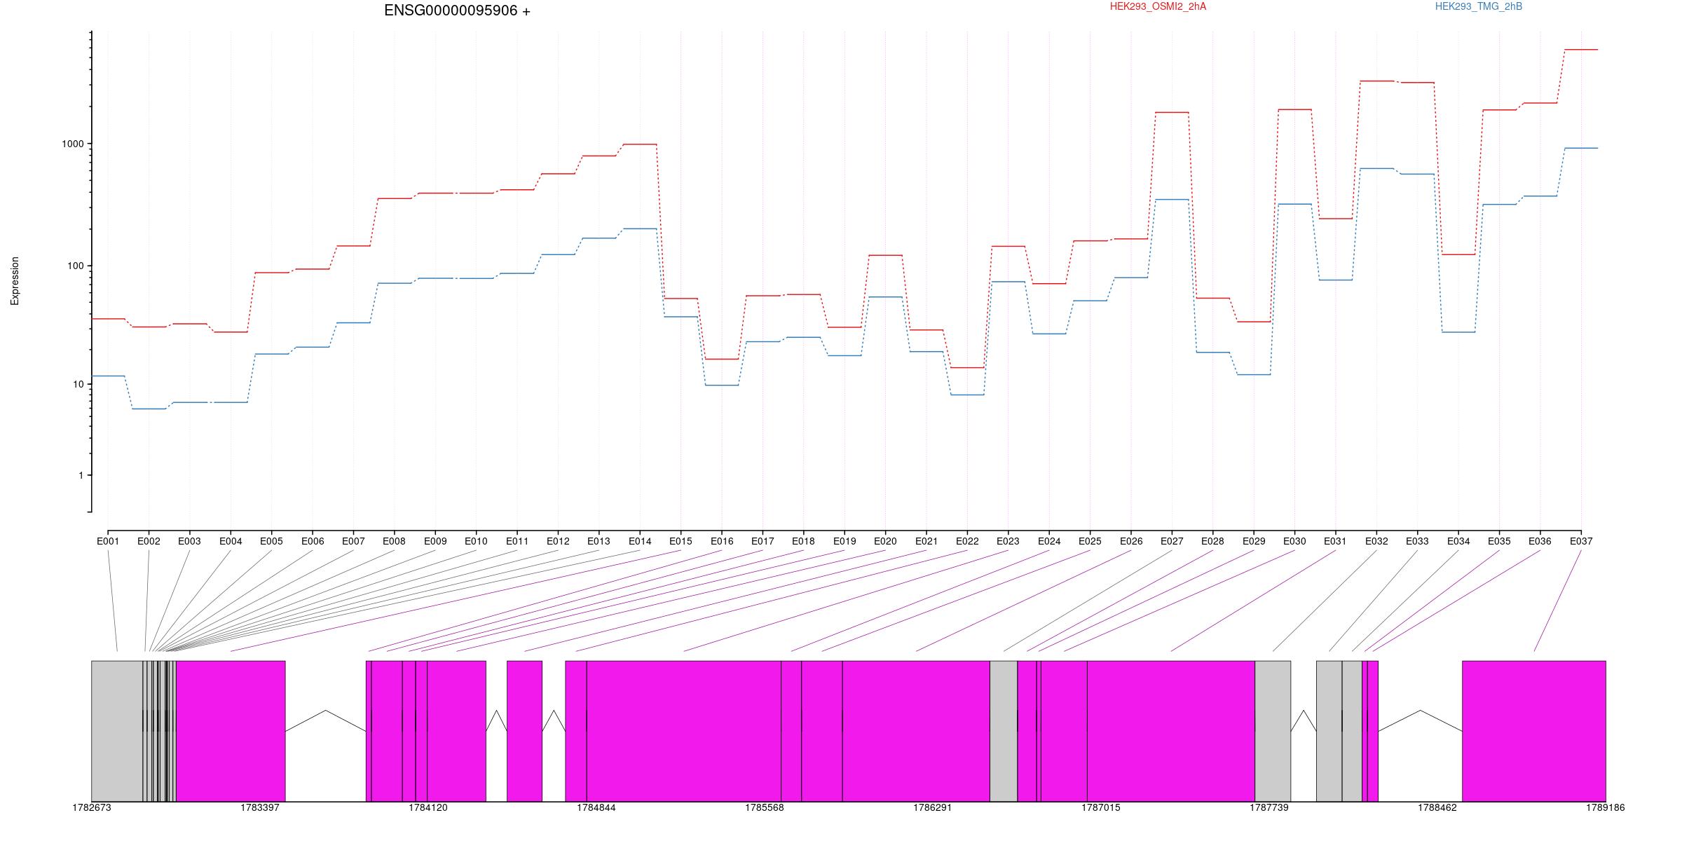
Task: Select exon label E010
Action: pos(476,541)
